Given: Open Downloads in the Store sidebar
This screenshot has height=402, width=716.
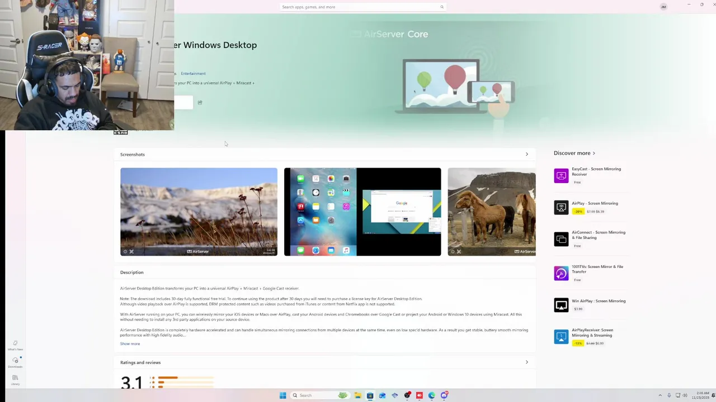Looking at the screenshot, I should [15, 362].
